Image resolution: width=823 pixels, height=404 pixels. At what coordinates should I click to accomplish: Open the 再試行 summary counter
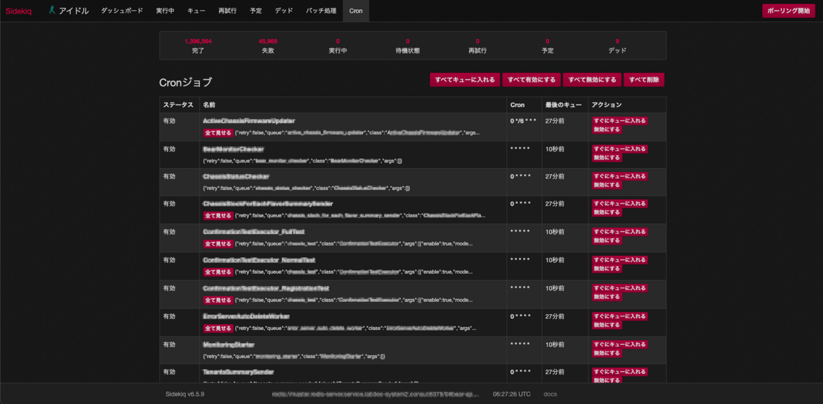(x=477, y=46)
